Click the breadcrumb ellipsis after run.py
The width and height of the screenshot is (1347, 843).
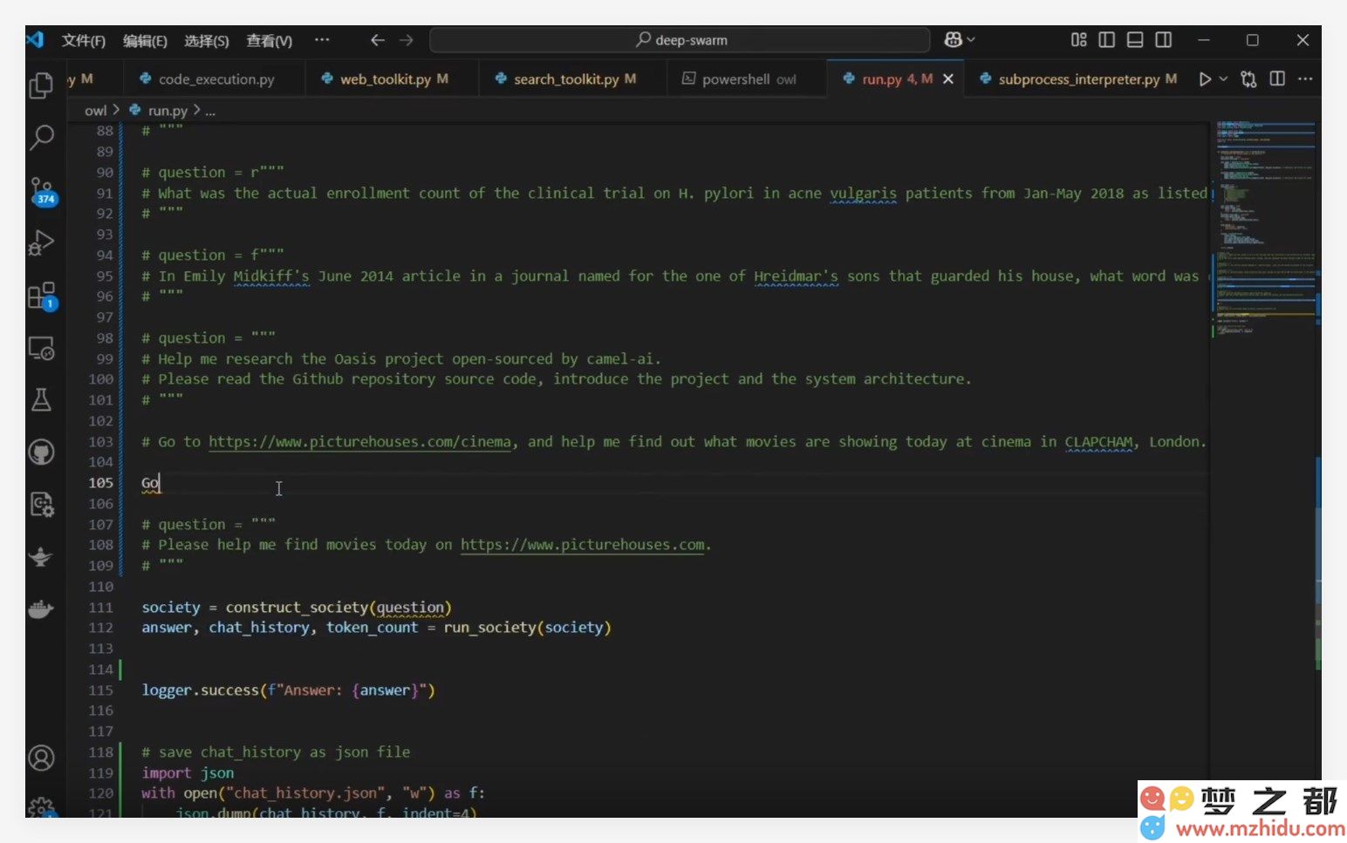tap(210, 111)
